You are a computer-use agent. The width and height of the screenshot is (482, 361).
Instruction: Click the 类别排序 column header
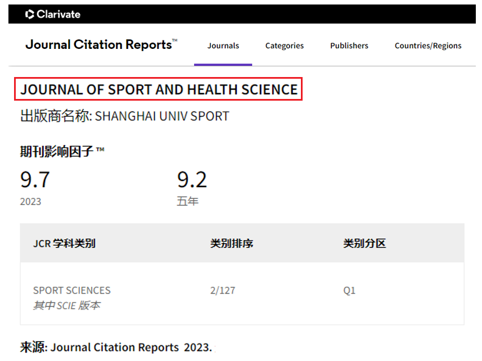231,243
